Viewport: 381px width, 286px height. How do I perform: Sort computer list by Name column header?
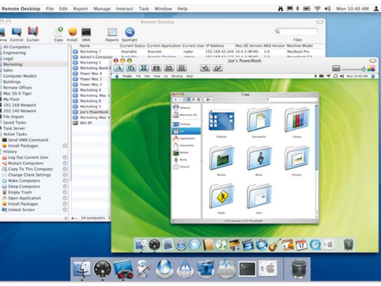[x=85, y=46]
